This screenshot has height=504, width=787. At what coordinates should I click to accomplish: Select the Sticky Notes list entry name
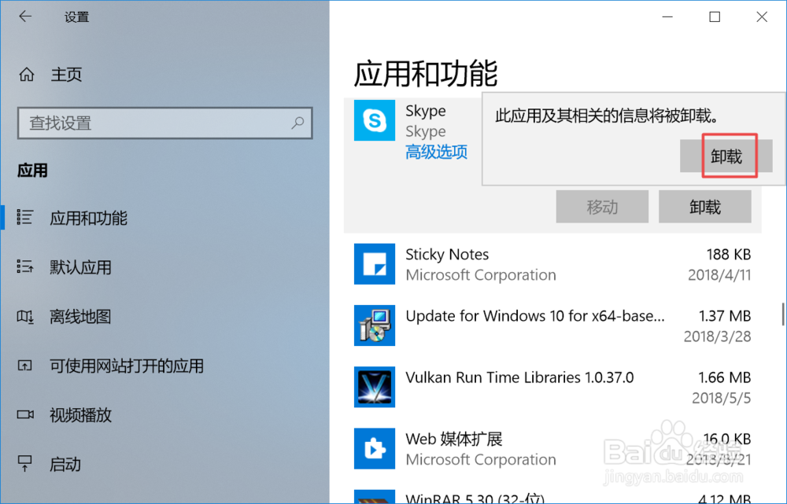tap(447, 254)
